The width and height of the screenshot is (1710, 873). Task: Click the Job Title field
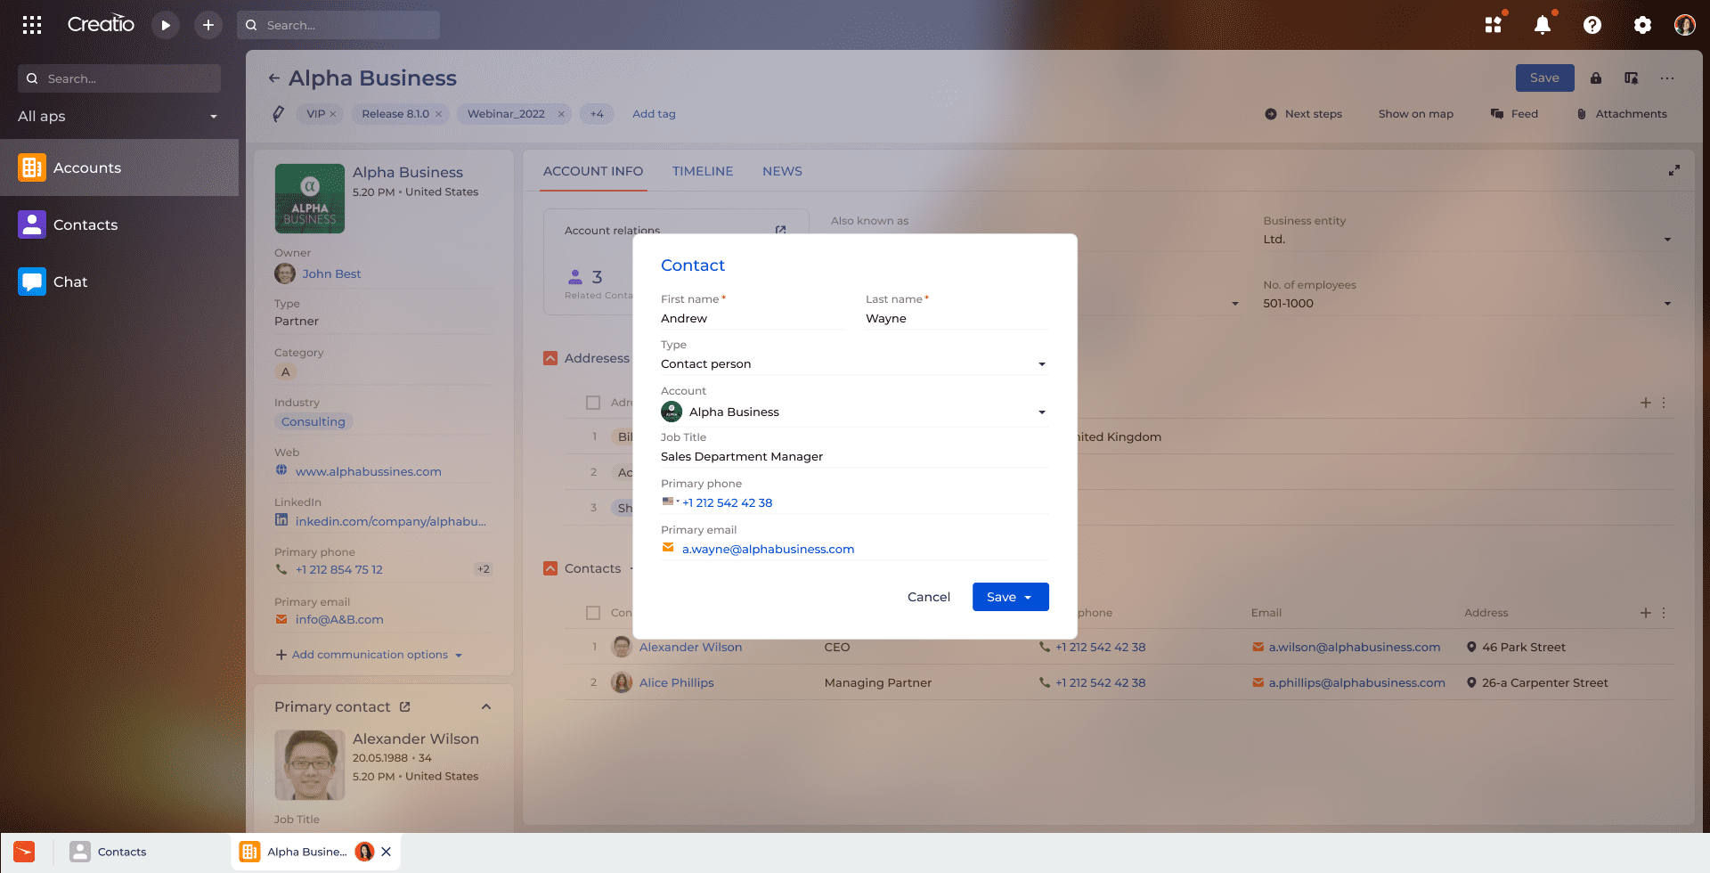(x=854, y=457)
